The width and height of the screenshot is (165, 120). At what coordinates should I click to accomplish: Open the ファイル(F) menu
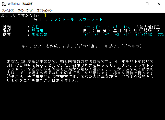8,10
